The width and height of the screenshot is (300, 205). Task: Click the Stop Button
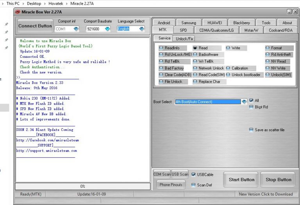click(x=279, y=180)
